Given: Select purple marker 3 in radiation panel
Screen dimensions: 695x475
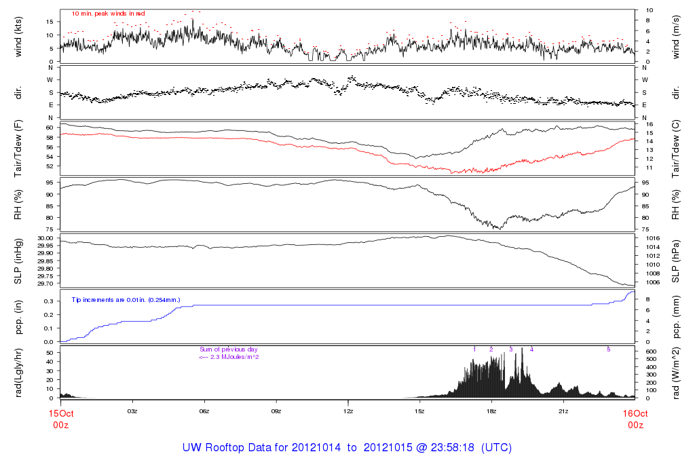Looking at the screenshot, I should pyautogui.click(x=511, y=349).
